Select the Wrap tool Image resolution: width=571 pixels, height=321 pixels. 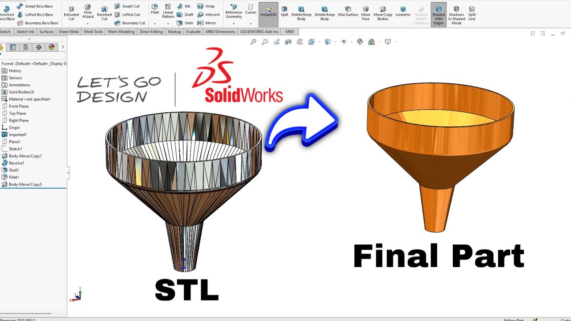pyautogui.click(x=206, y=6)
